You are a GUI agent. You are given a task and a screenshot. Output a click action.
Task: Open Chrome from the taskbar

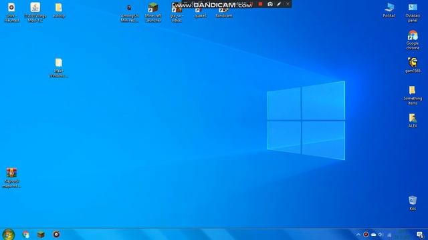[26, 235]
